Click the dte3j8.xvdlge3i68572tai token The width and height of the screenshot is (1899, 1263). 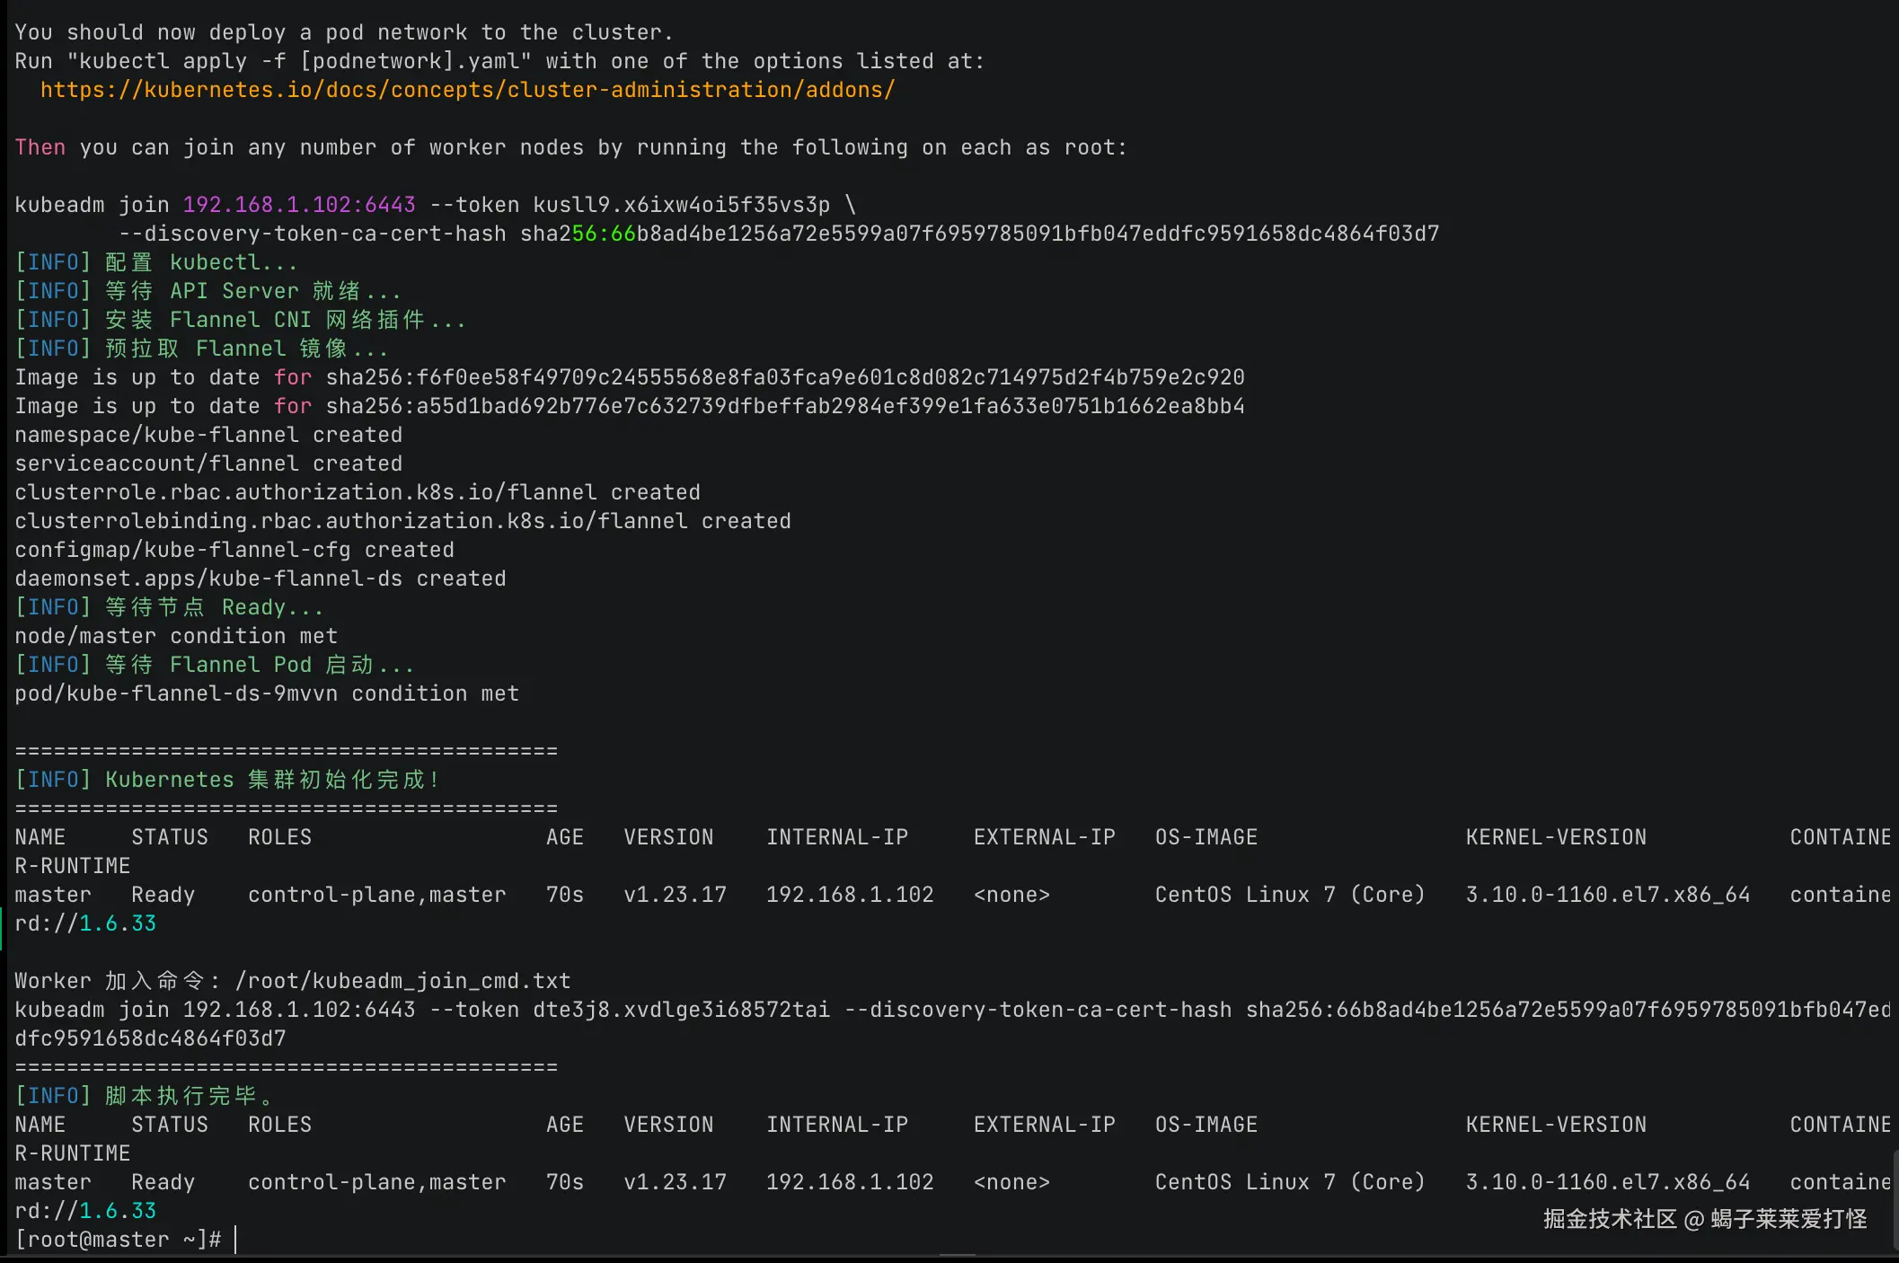click(x=681, y=1010)
